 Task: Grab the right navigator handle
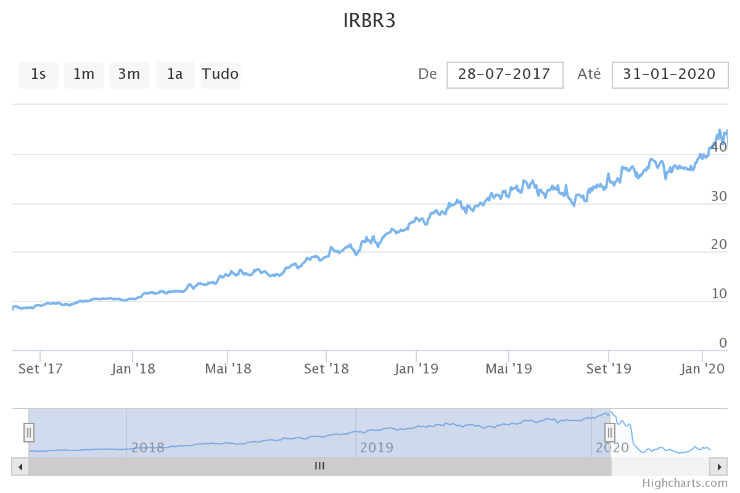[x=609, y=433]
